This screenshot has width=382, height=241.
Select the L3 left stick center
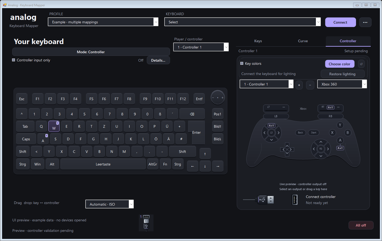(271, 133)
